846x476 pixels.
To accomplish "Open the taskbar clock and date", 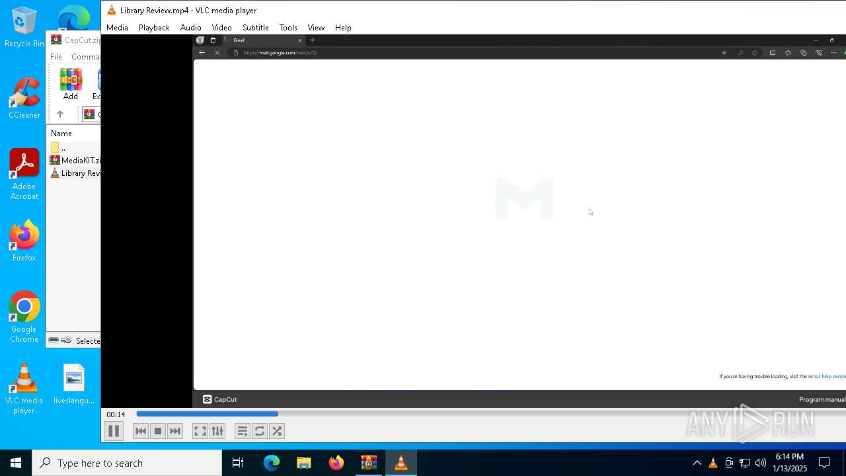I will (x=790, y=463).
